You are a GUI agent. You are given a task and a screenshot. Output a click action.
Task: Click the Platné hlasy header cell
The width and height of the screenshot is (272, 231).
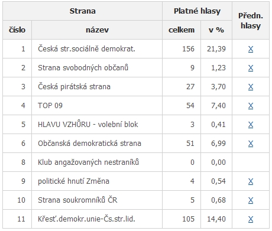197,11
